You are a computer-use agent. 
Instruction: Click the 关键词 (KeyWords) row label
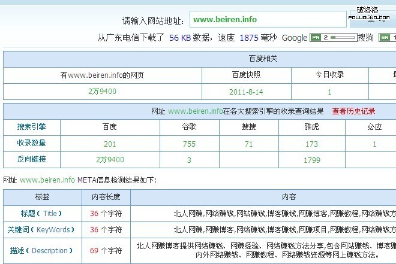(41, 229)
